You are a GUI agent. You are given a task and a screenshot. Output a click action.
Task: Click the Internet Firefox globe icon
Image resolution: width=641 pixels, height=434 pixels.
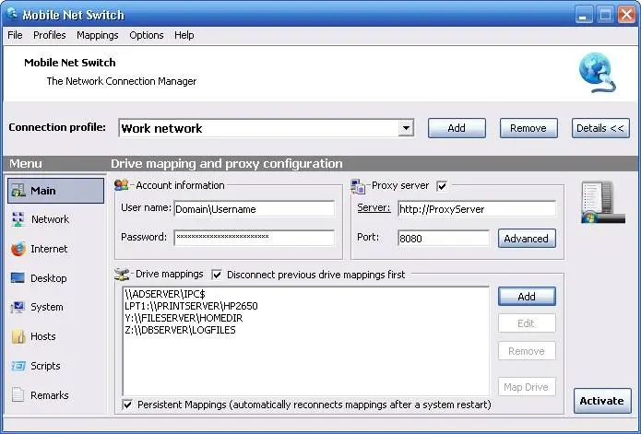18,249
